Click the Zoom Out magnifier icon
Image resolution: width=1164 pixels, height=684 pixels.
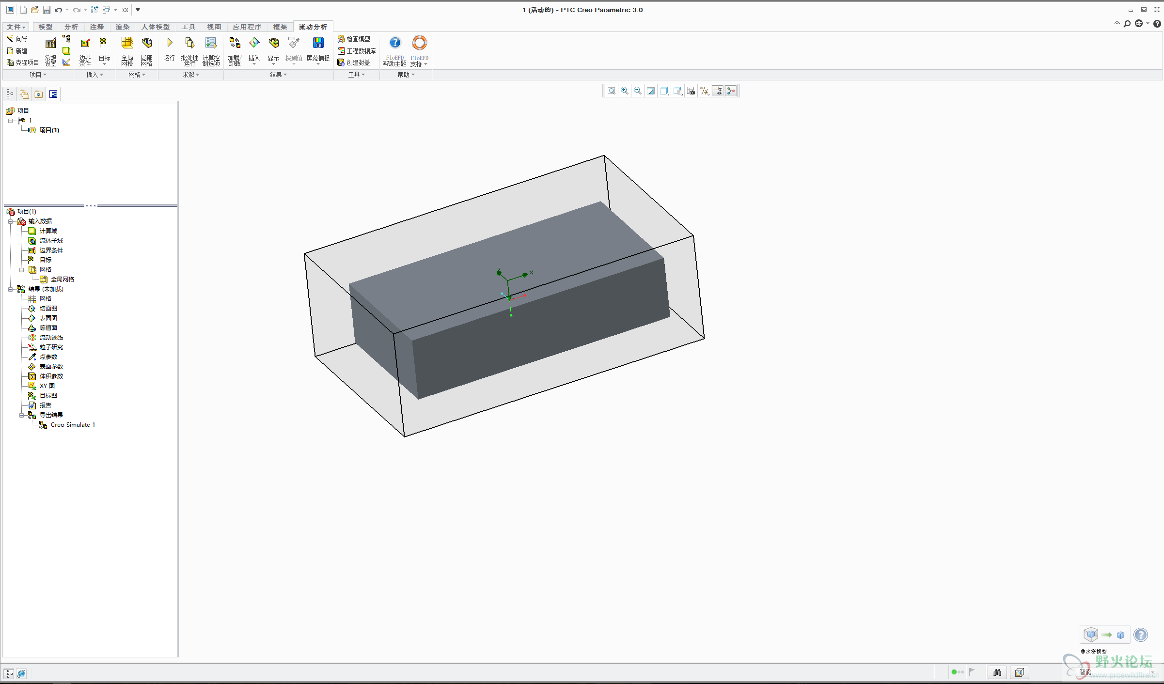point(638,91)
